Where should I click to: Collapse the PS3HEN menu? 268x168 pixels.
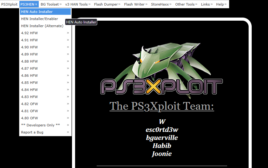[29, 4]
